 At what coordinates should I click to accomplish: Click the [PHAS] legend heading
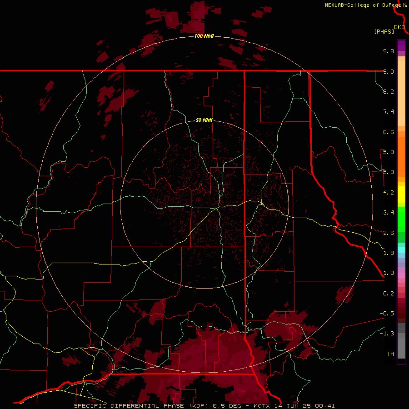[x=384, y=32]
